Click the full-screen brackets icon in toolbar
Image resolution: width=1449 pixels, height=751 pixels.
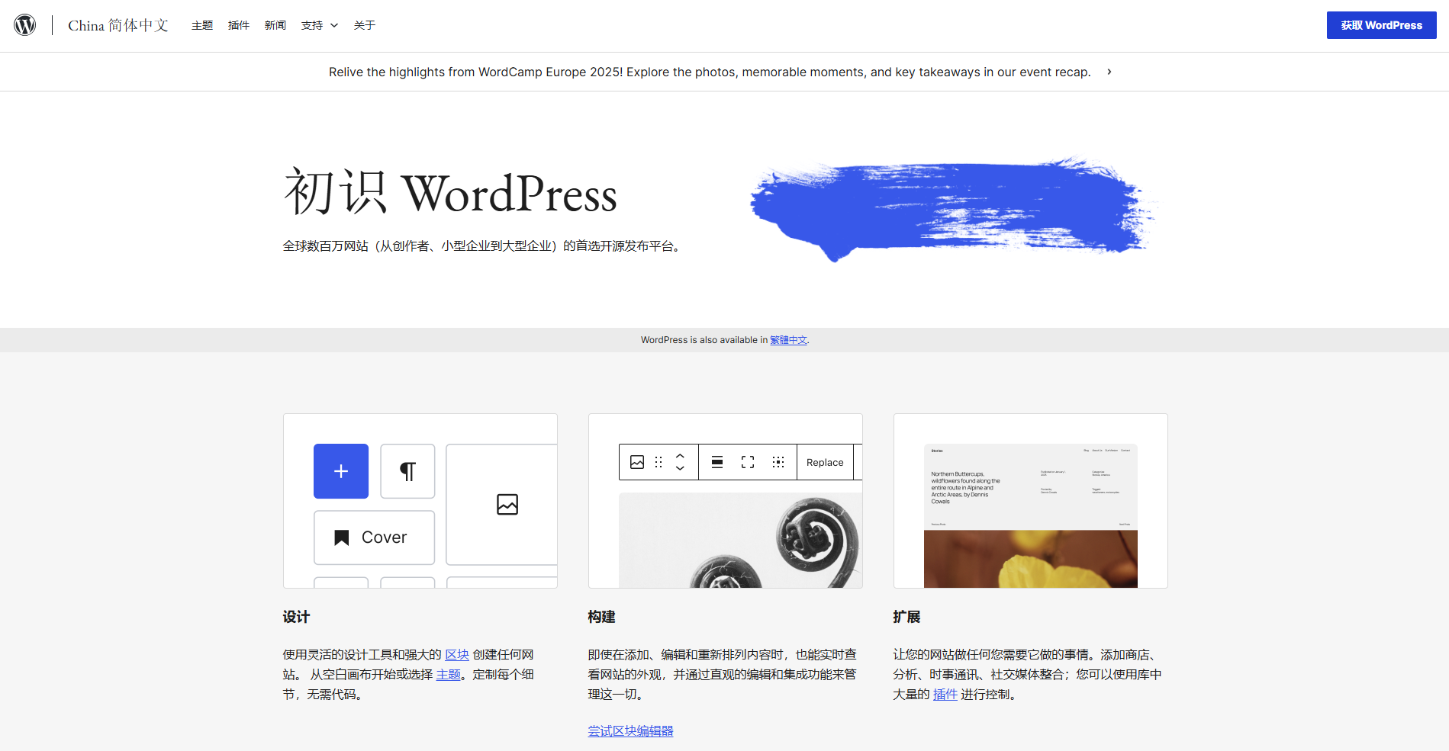[748, 462]
